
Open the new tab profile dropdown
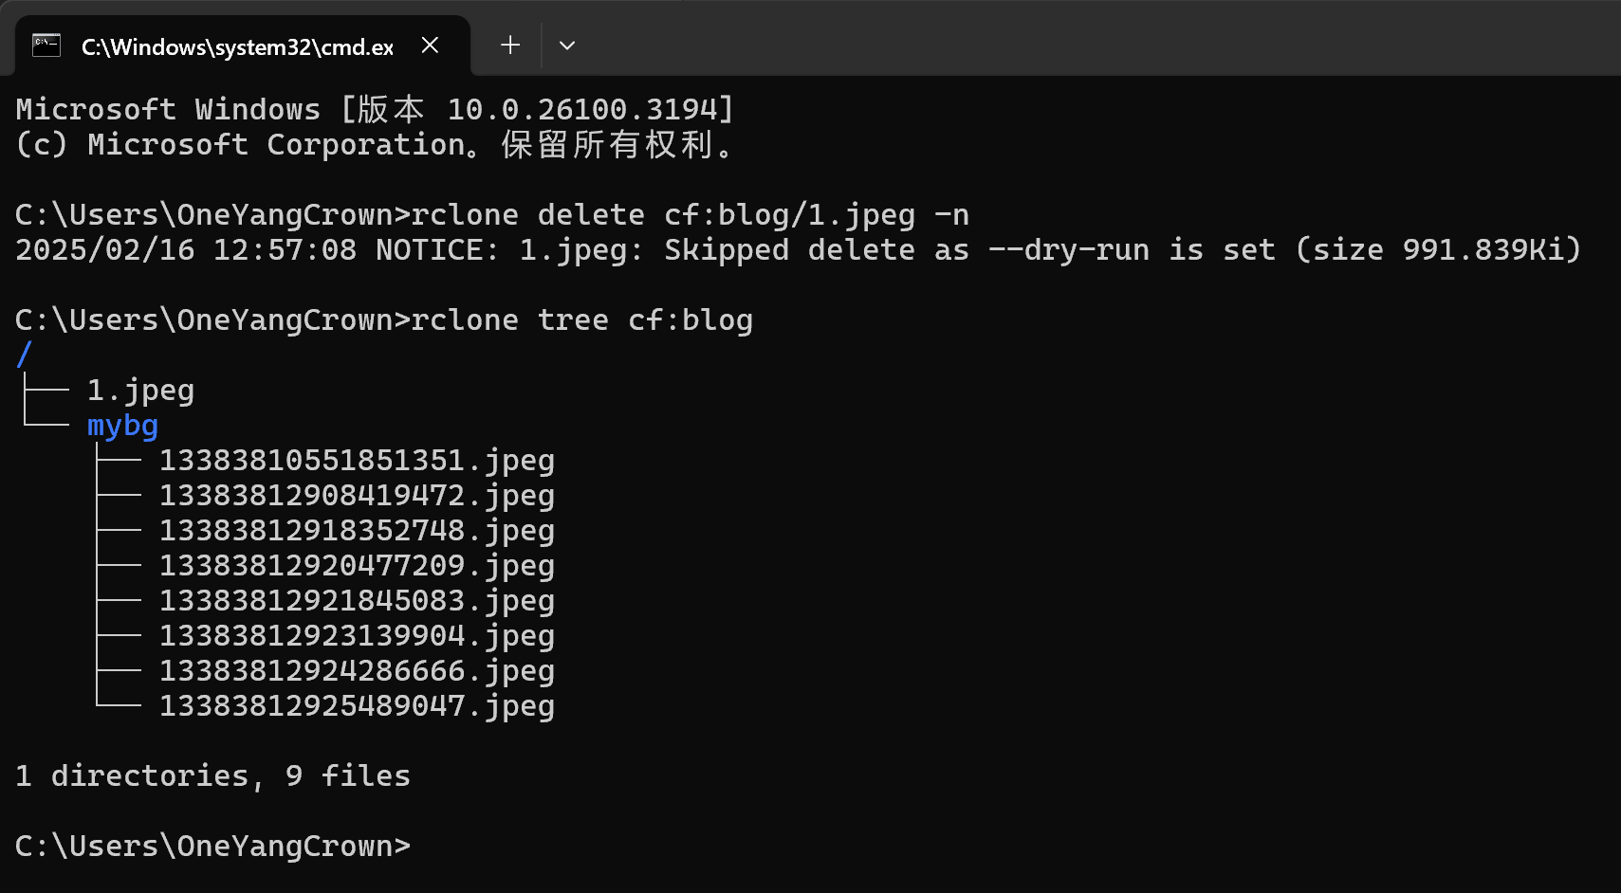567,46
